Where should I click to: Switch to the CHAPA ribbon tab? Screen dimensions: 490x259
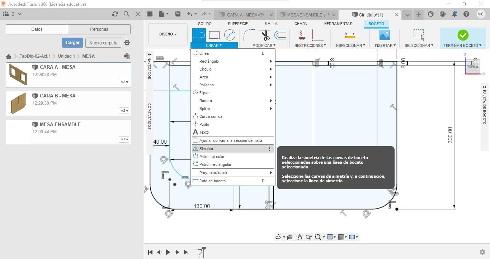301,24
